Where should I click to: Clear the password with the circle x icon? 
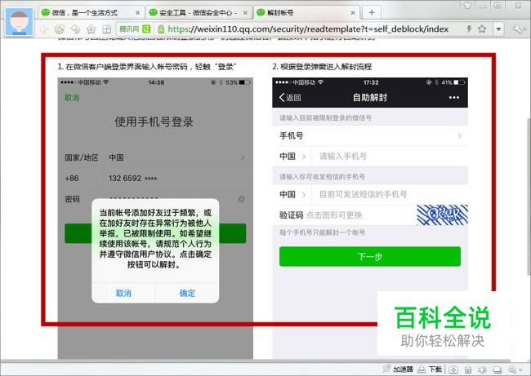tap(242, 199)
